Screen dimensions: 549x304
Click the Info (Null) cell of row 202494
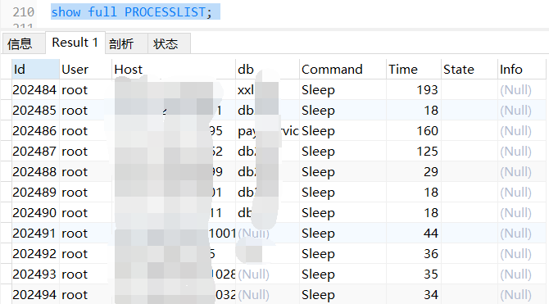515,294
